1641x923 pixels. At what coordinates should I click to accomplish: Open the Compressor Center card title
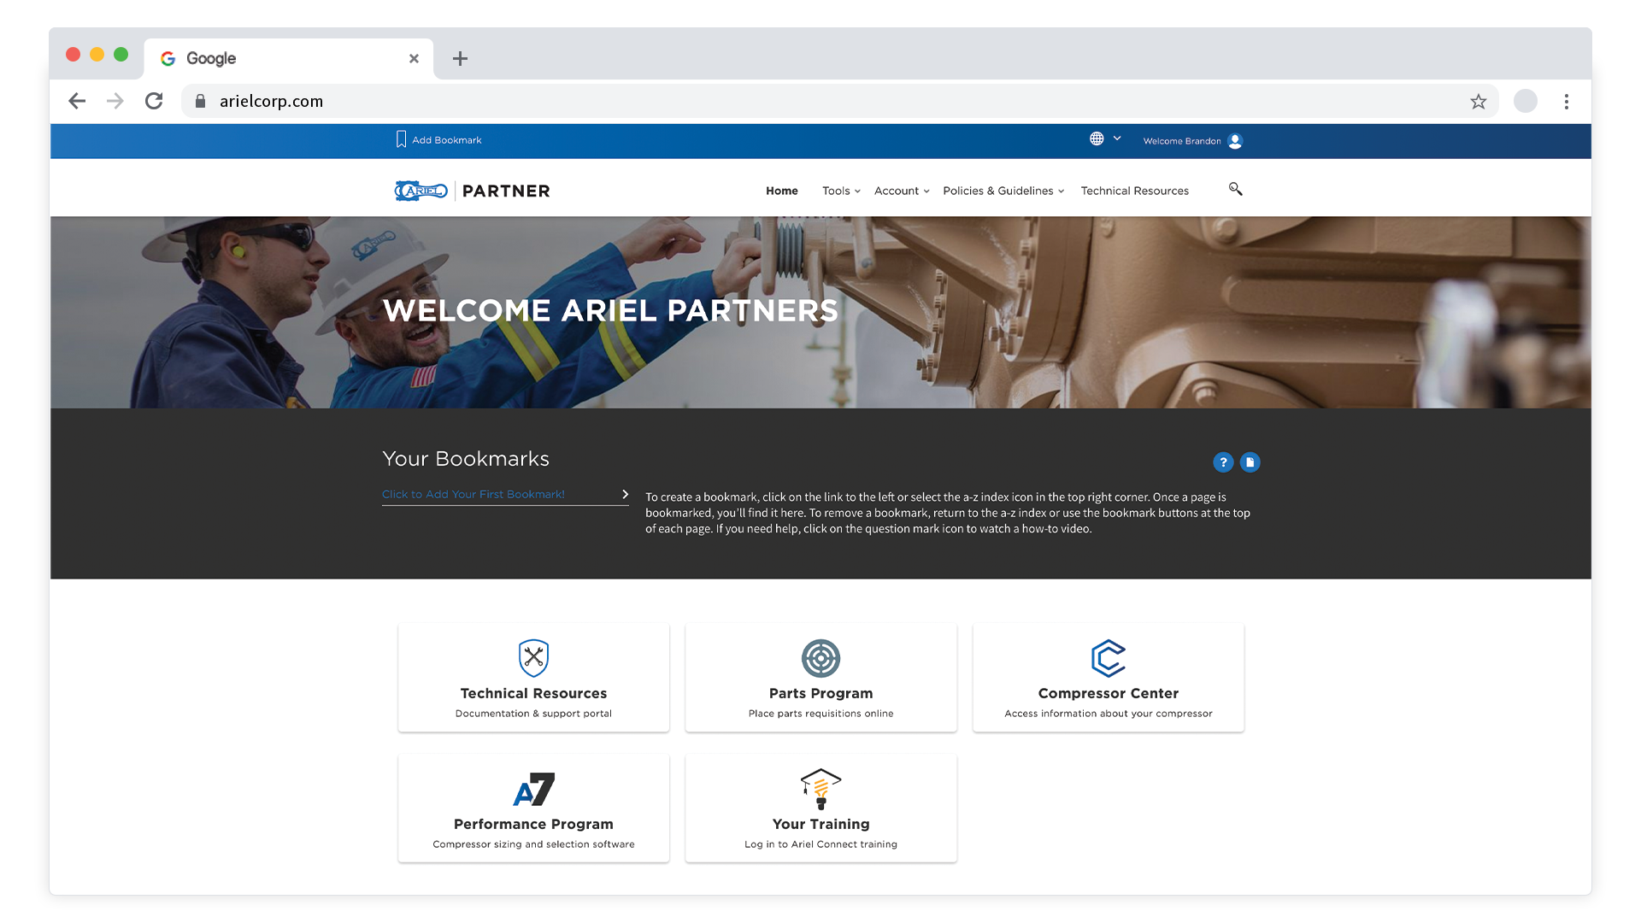[x=1108, y=693]
